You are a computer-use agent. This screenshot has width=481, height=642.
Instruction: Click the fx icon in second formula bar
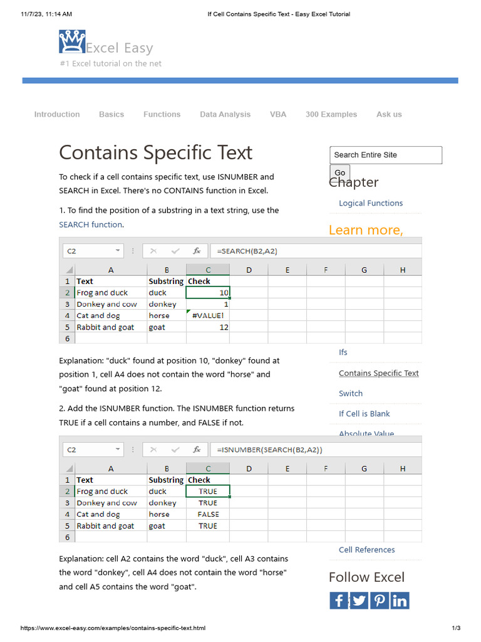pos(197,450)
